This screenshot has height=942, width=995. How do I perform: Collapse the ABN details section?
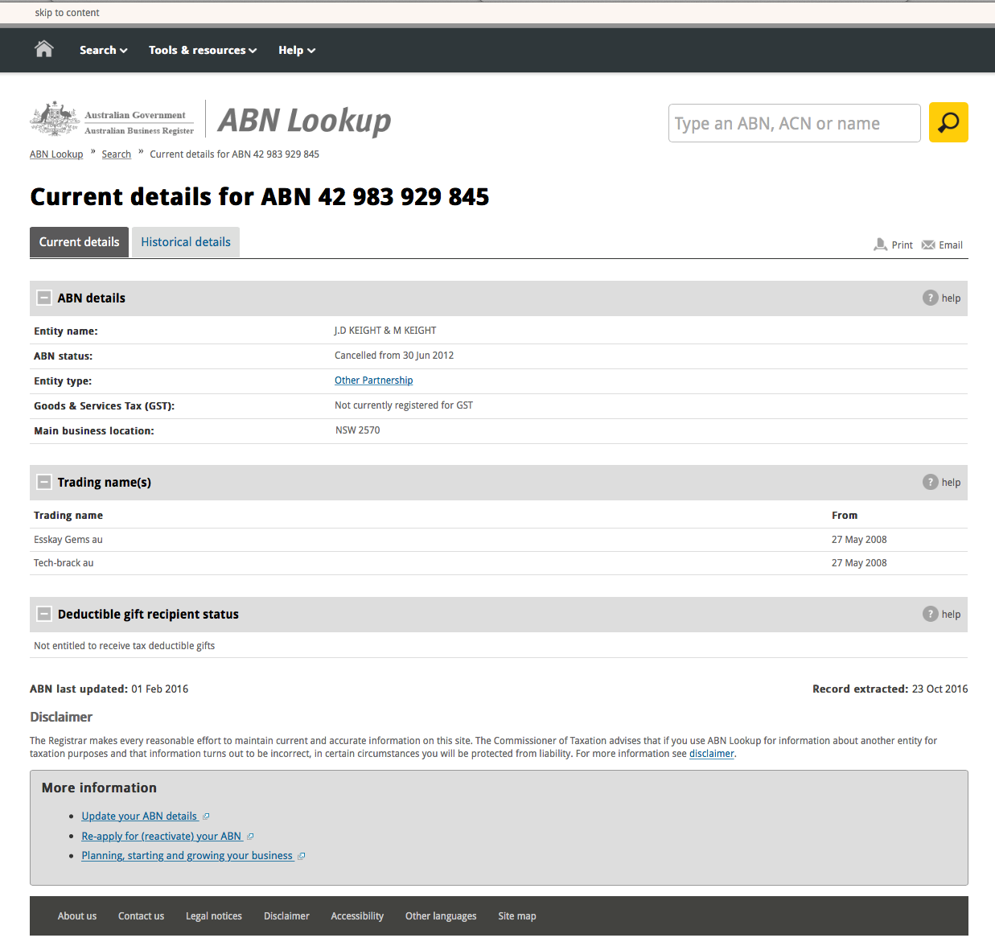click(x=44, y=298)
